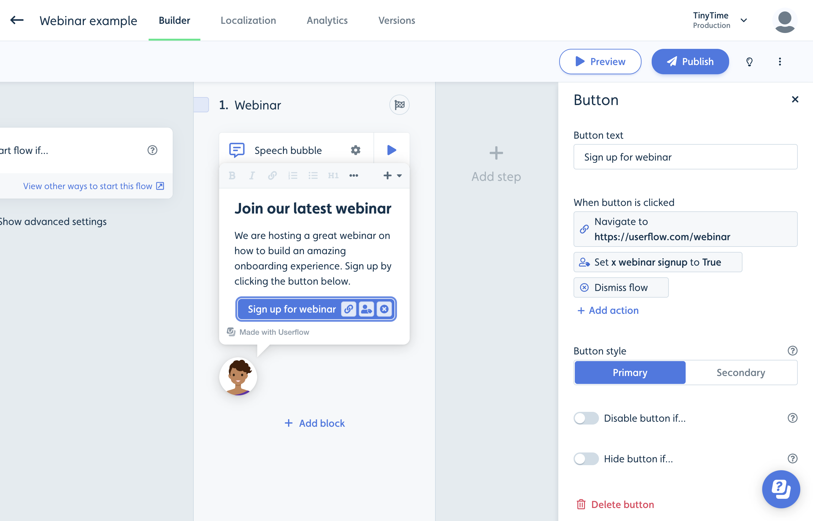Viewport: 813px width, 521px height.
Task: Click the speech bubble block icon
Action: point(236,150)
